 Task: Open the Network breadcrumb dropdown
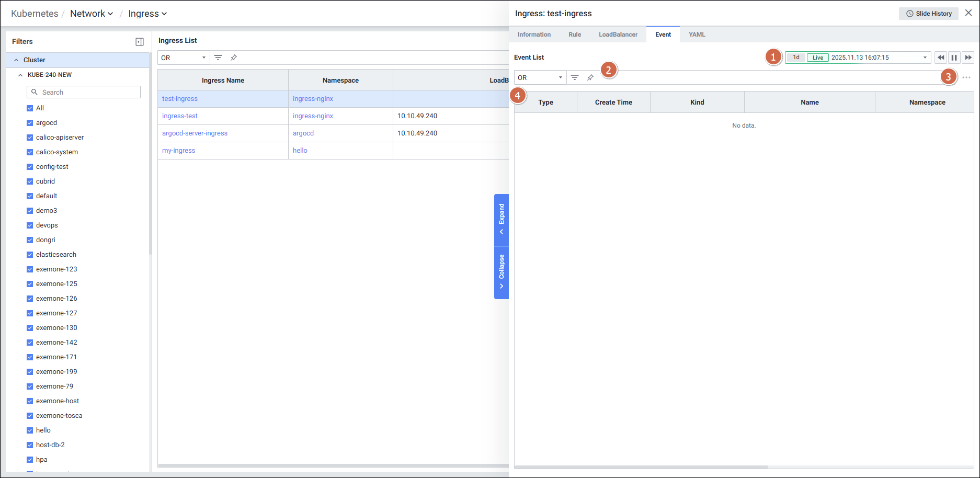click(x=92, y=14)
